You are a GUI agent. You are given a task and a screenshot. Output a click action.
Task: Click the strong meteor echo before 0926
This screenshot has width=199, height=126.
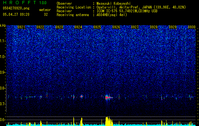(108, 97)
